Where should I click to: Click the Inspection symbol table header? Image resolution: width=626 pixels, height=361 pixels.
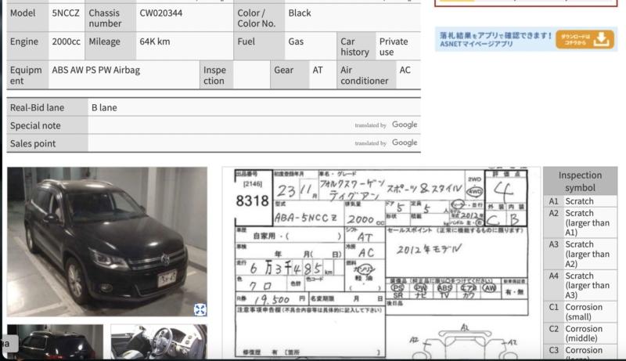(580, 182)
